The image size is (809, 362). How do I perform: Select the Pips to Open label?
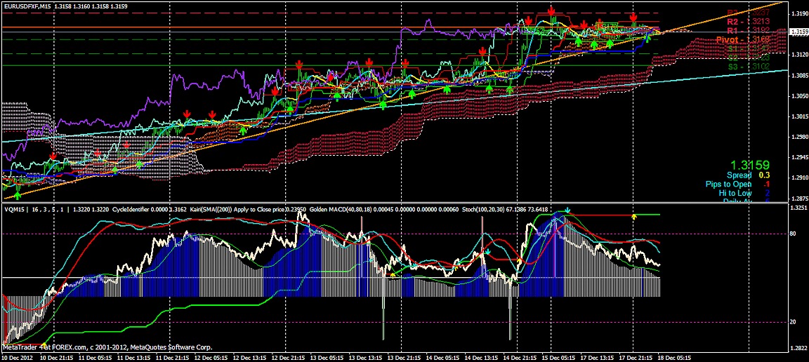click(728, 184)
